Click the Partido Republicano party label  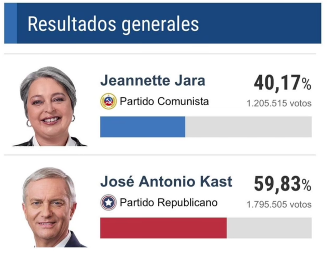coord(169,203)
